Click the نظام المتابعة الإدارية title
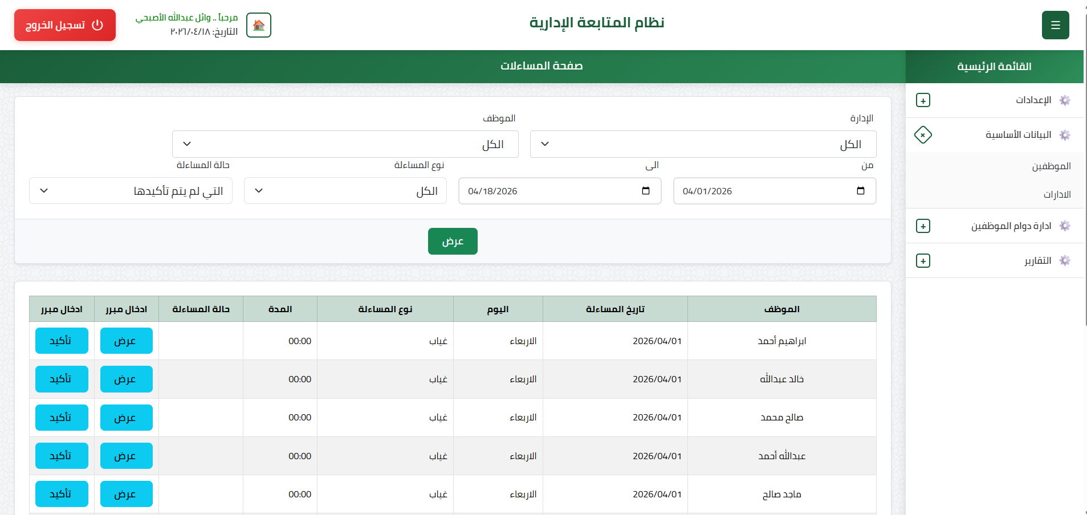 [x=597, y=23]
